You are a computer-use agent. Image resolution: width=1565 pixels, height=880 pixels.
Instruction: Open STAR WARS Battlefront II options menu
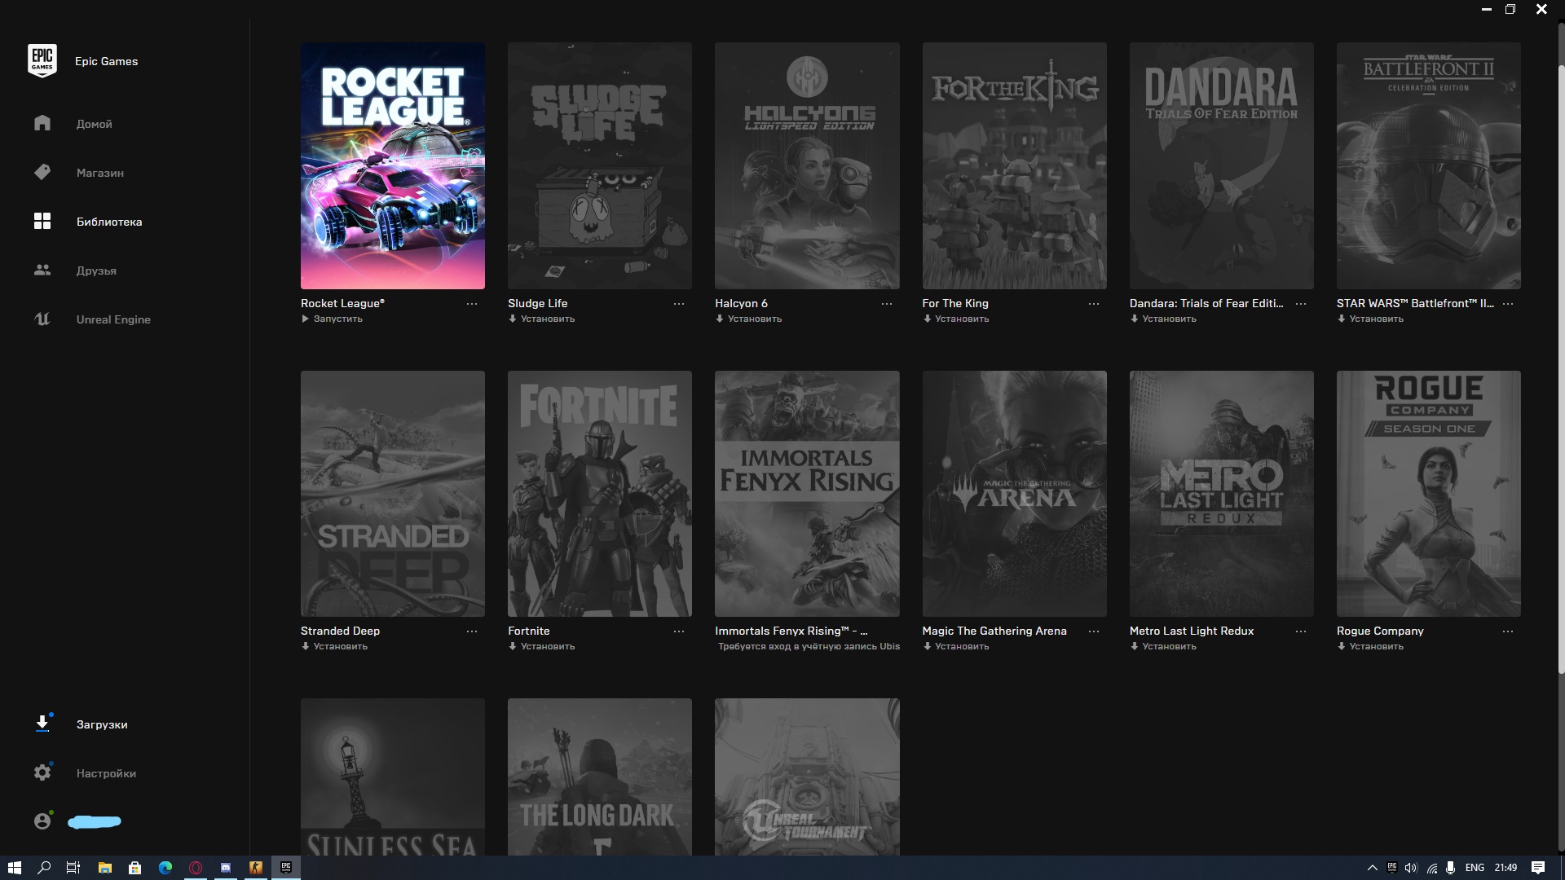point(1508,303)
